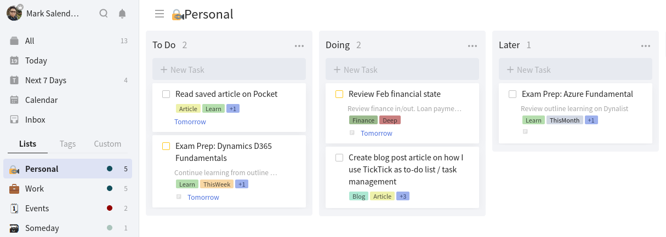Open the search magnifier icon
Screen dimensions: 666x237
tap(104, 14)
